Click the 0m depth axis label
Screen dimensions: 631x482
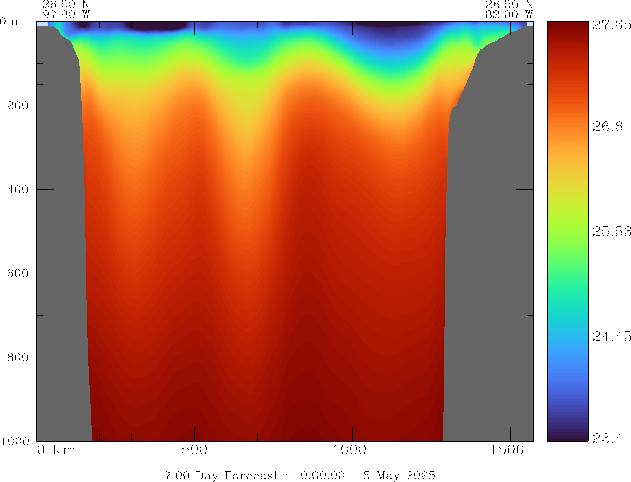(x=9, y=22)
